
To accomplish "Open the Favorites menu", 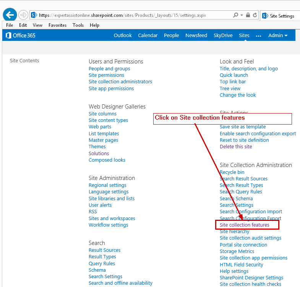I will (x=57, y=25).
